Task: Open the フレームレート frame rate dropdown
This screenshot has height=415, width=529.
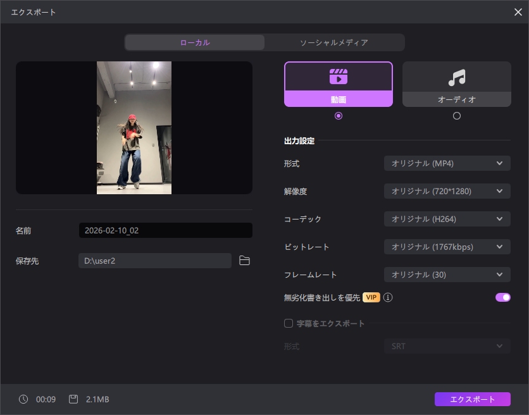Action: [x=447, y=275]
